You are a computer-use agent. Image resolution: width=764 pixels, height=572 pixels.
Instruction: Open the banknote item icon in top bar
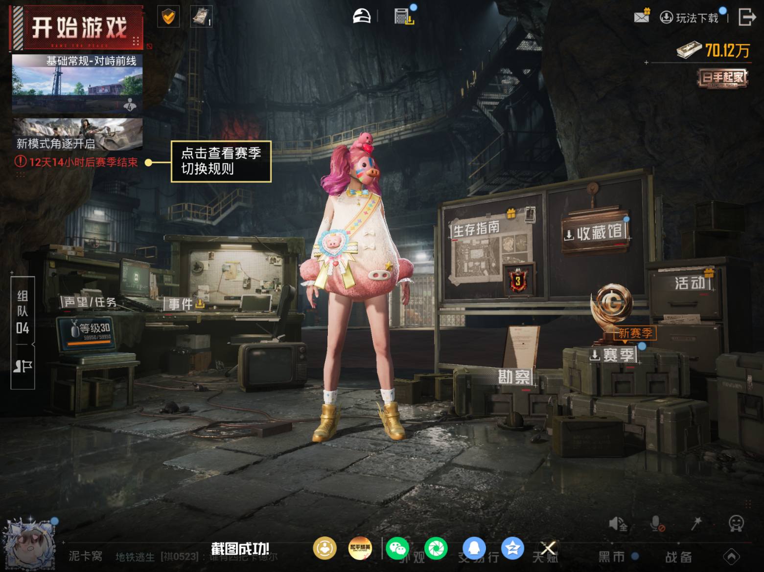(201, 17)
